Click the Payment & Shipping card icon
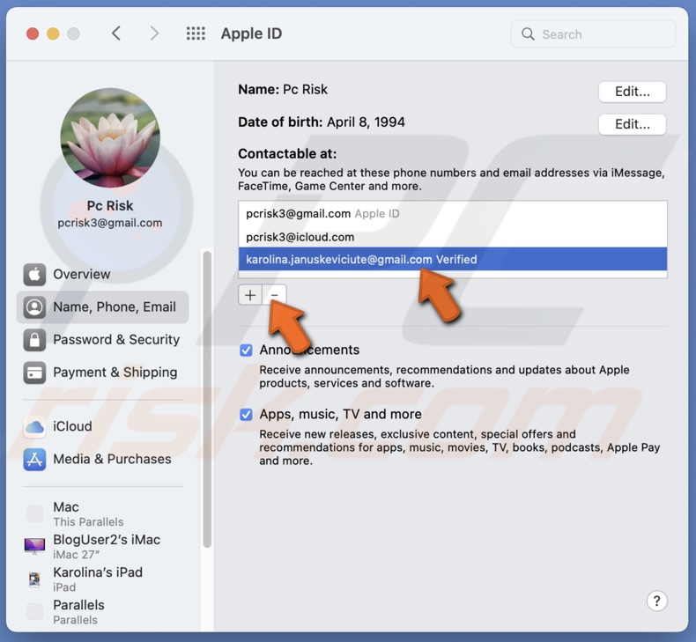This screenshot has height=642, width=696. click(x=34, y=373)
